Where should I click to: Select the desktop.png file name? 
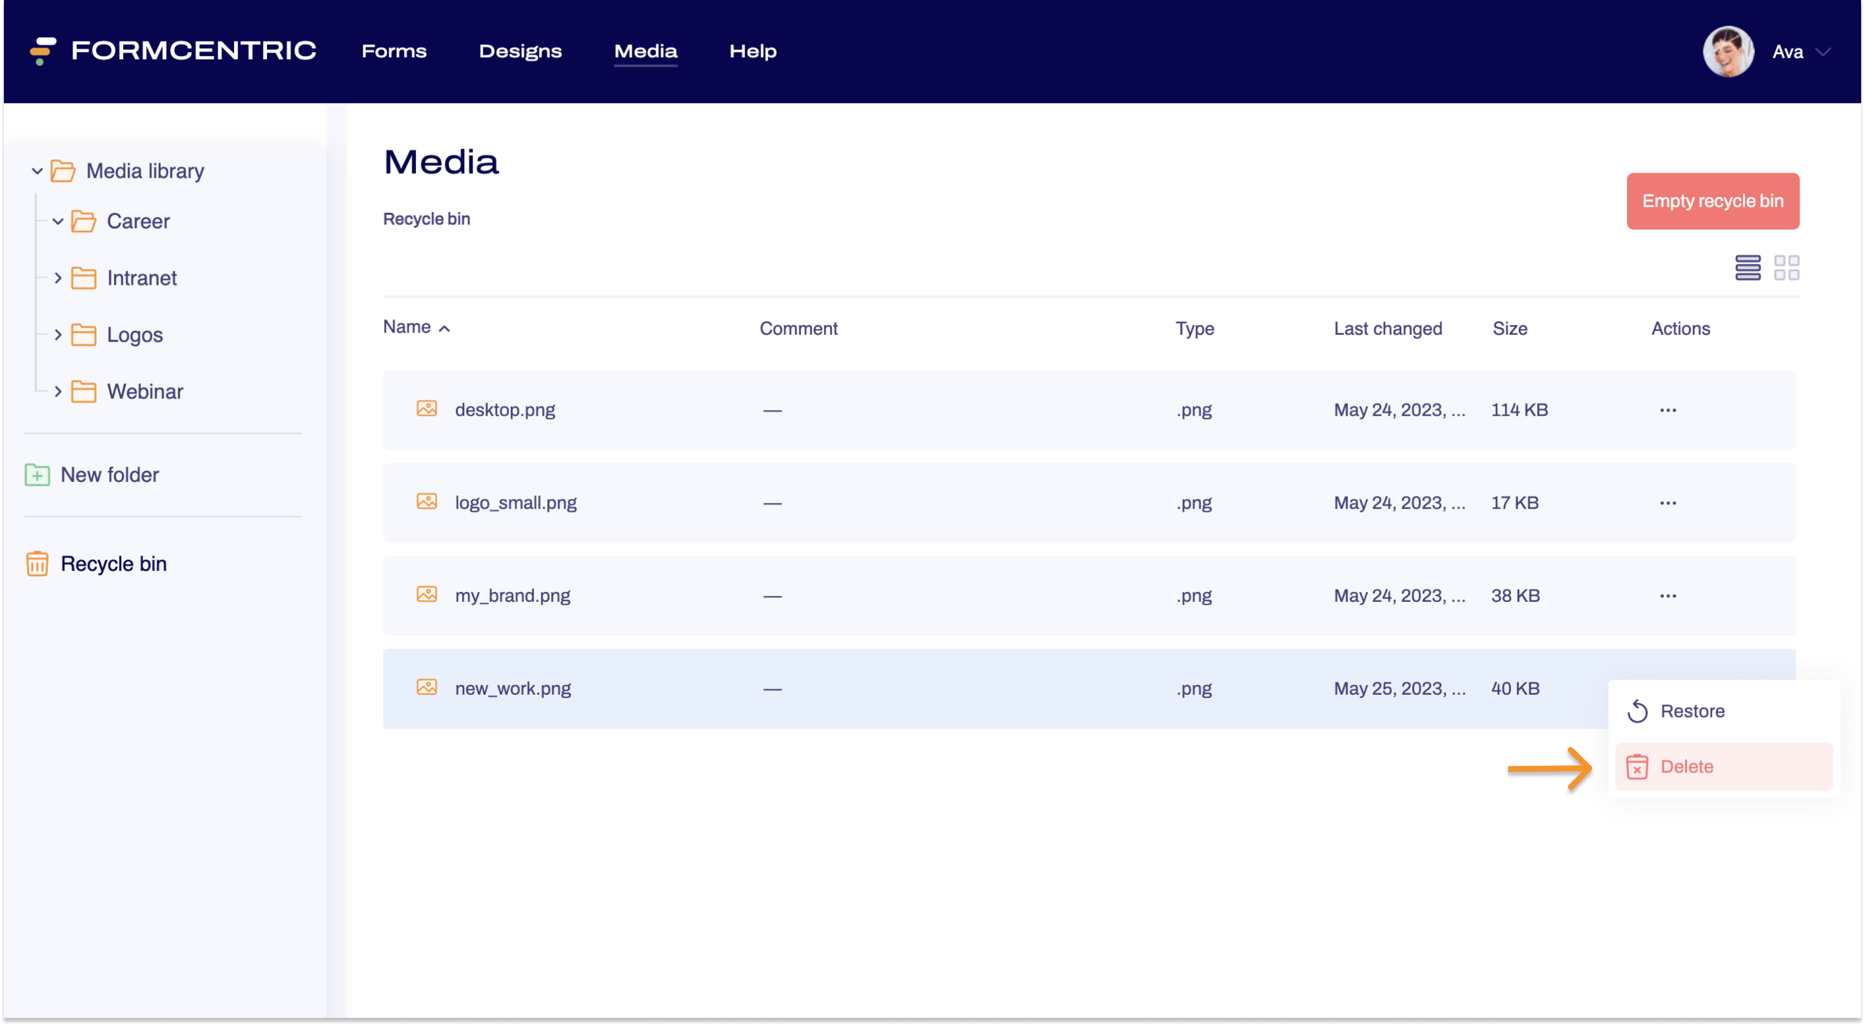pos(505,410)
